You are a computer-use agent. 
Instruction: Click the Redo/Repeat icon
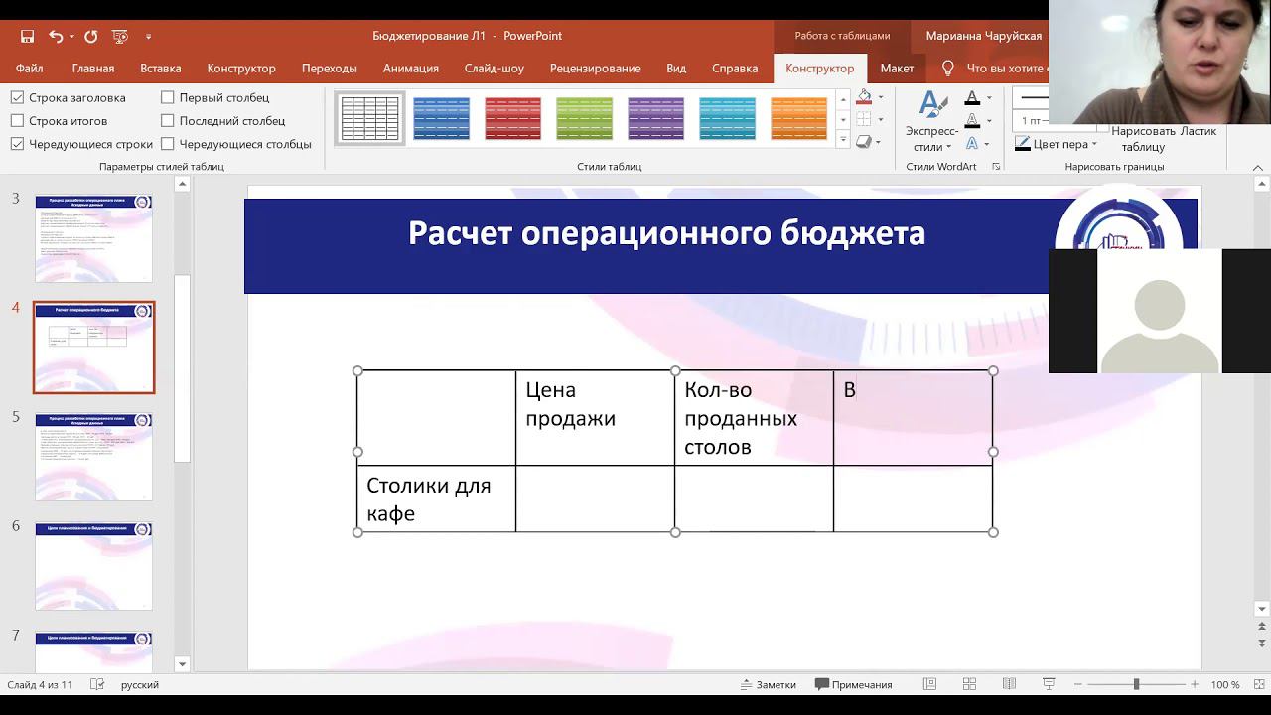point(90,36)
